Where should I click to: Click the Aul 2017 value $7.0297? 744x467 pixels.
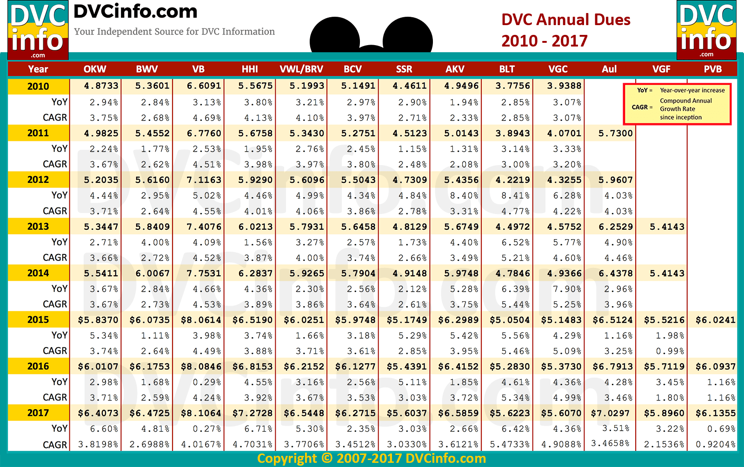[x=610, y=413]
